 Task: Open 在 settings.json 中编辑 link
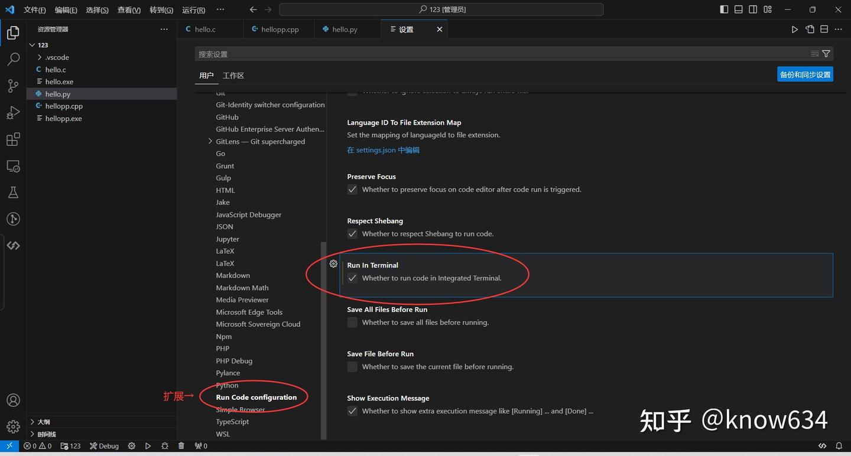pos(383,150)
